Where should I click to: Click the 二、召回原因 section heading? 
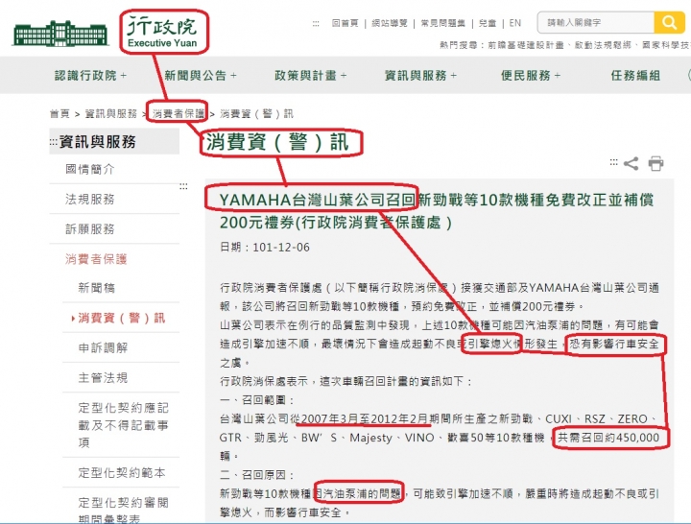[257, 475]
